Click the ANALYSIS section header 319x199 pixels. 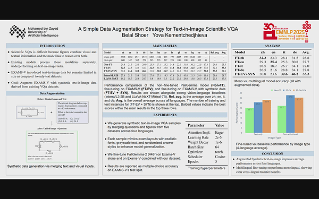pos(272,46)
